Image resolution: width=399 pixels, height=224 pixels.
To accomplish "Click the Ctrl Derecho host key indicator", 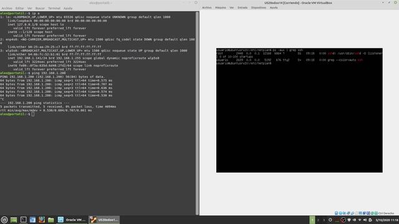I will point(386,213).
